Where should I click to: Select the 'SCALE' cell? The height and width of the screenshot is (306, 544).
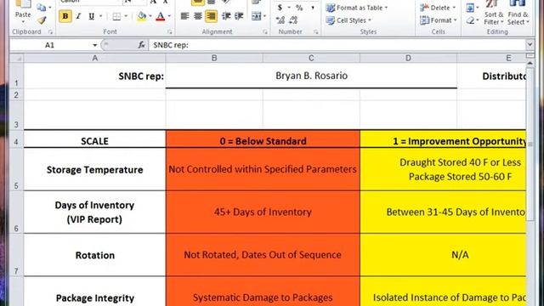click(x=94, y=139)
